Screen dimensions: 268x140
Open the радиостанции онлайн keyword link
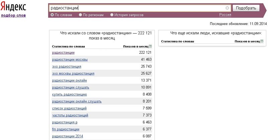(69, 81)
